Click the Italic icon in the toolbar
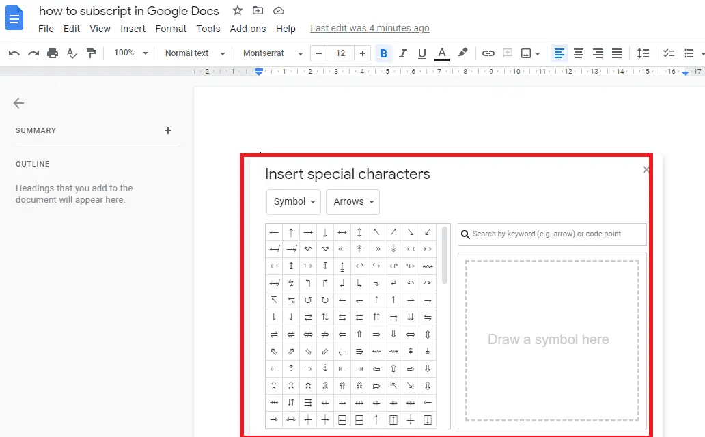This screenshot has height=437, width=705. (402, 53)
